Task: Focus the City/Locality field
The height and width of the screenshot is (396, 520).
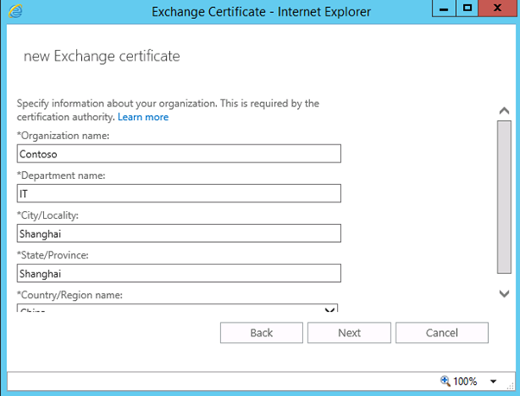Action: pos(179,233)
